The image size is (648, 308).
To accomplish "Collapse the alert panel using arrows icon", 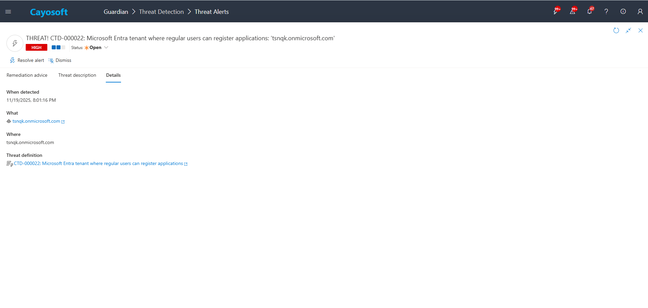I will click(x=628, y=30).
